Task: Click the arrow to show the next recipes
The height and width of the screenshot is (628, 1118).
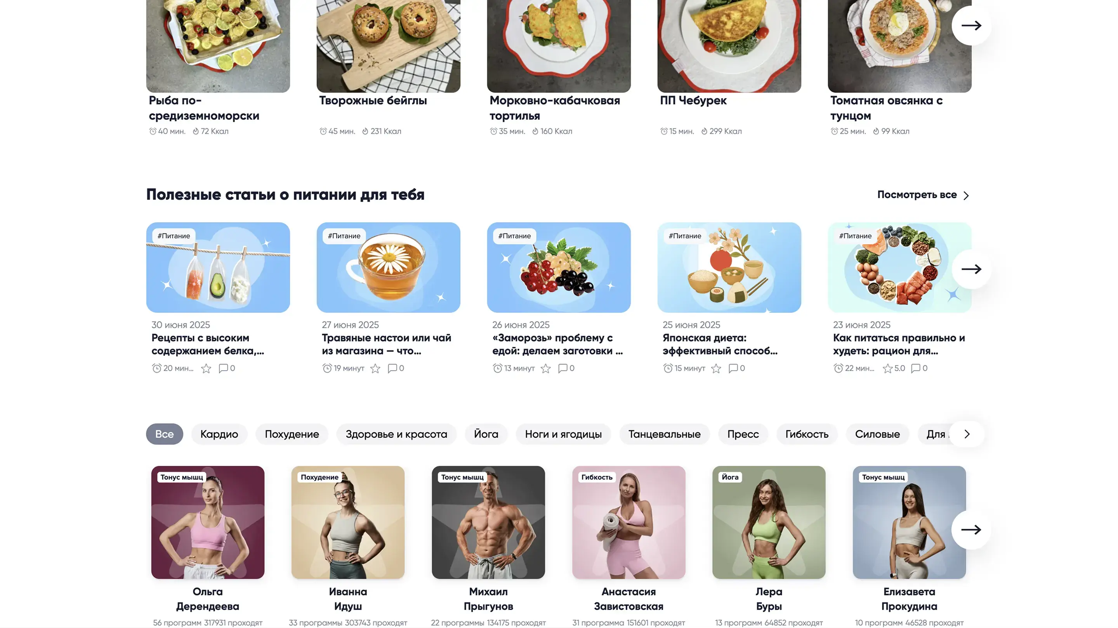Action: (x=971, y=26)
